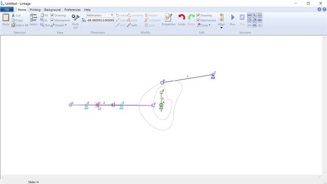
Task: Click the Split tool in Modify
Action: point(132,25)
